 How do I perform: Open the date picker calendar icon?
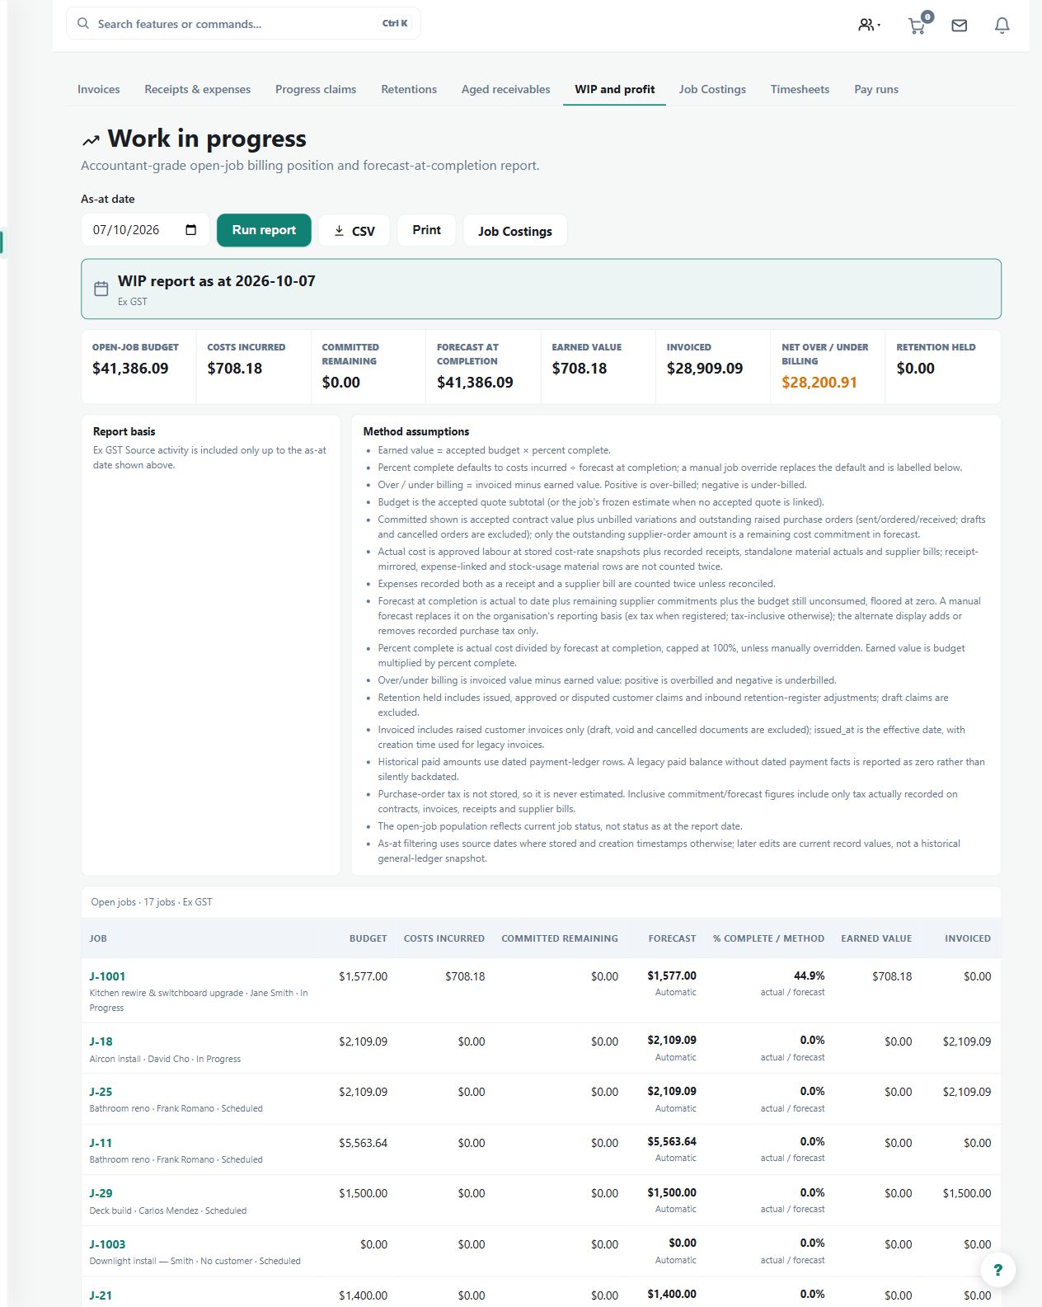coord(191,230)
